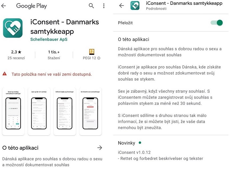The image size is (230, 171).
Task: Tap the green dot next to Novinky
Action: [140, 143]
